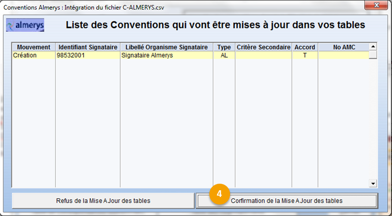
Task: Select the identifier 98532001 cell
Action: point(88,55)
